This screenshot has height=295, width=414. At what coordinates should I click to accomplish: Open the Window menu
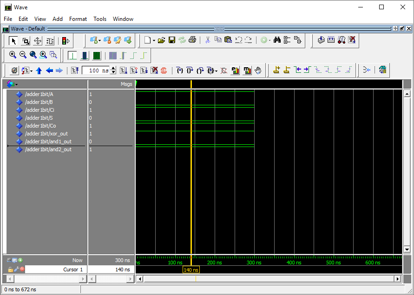[x=123, y=19]
